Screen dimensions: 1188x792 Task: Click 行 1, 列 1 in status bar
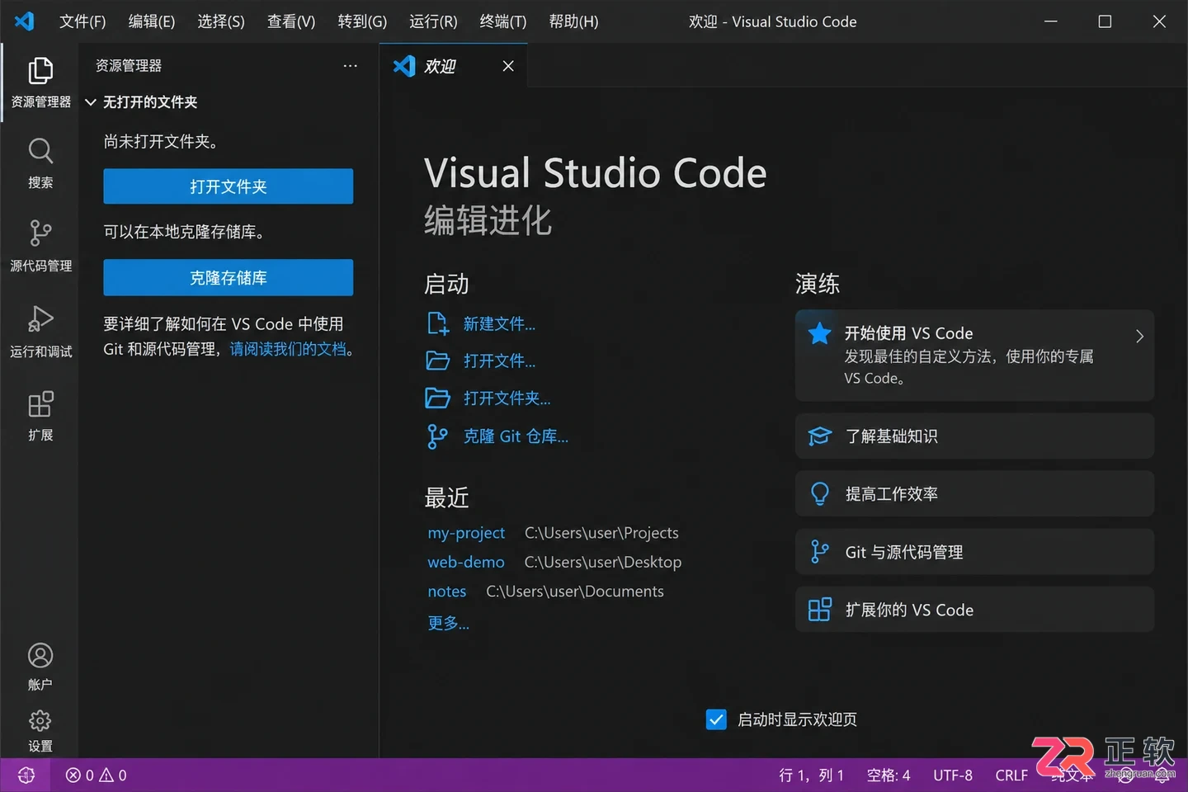tap(812, 775)
